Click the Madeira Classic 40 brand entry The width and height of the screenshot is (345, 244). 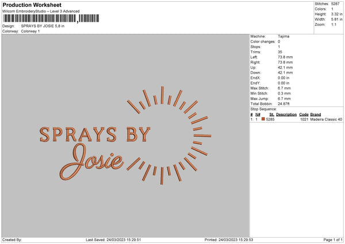(x=326, y=119)
